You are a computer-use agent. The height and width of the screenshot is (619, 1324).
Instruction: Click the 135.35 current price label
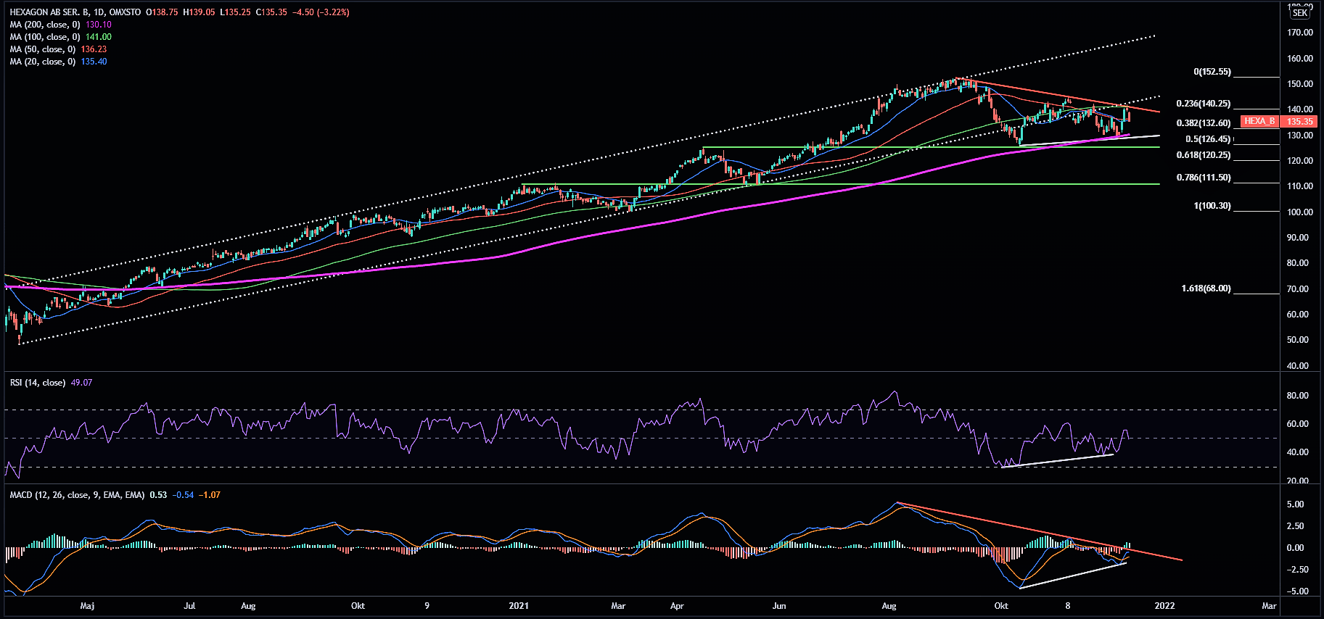(x=1300, y=122)
